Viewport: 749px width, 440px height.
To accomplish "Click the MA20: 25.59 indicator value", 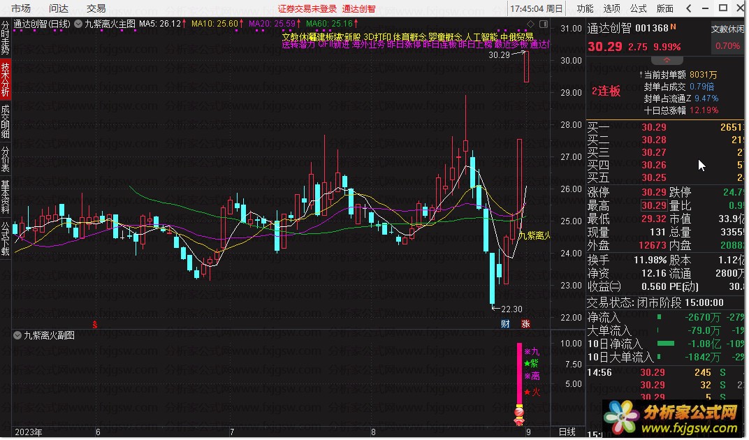I will [275, 24].
